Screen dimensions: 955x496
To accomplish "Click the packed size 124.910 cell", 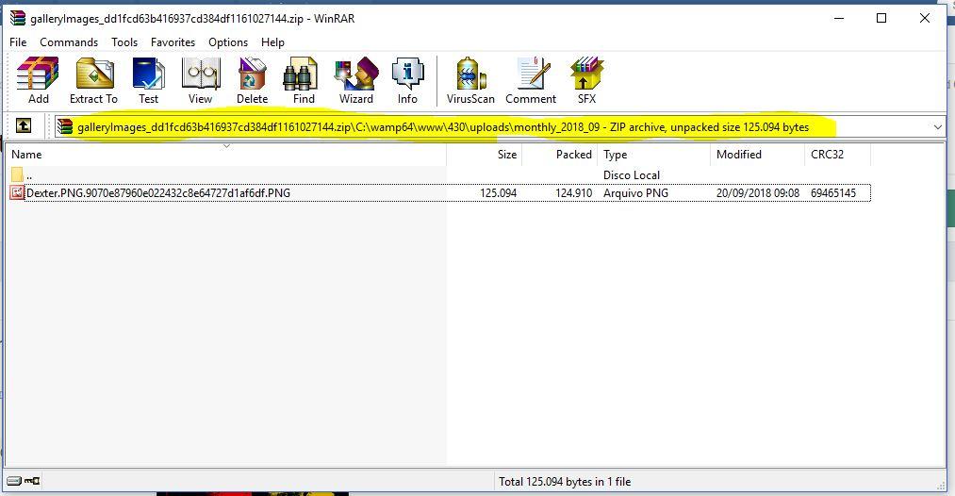I will pyautogui.click(x=574, y=192).
